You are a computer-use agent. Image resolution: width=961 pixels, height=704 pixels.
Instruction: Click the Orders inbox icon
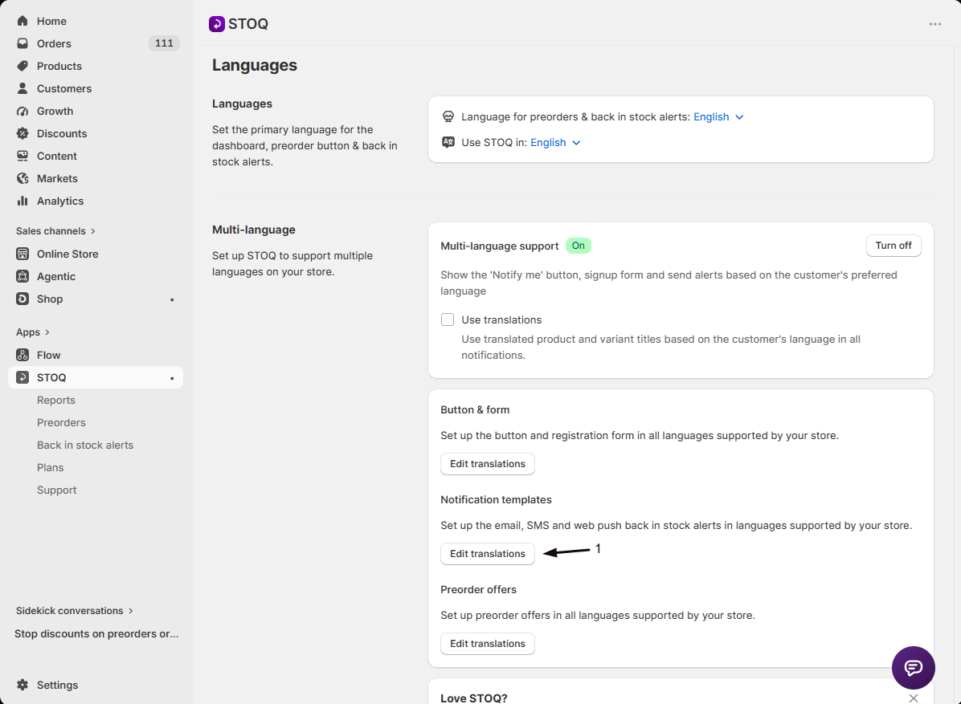coord(22,43)
